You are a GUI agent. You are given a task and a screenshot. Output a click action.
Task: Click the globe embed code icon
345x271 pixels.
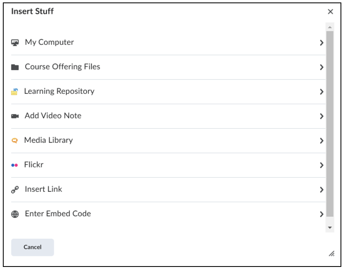(x=15, y=214)
